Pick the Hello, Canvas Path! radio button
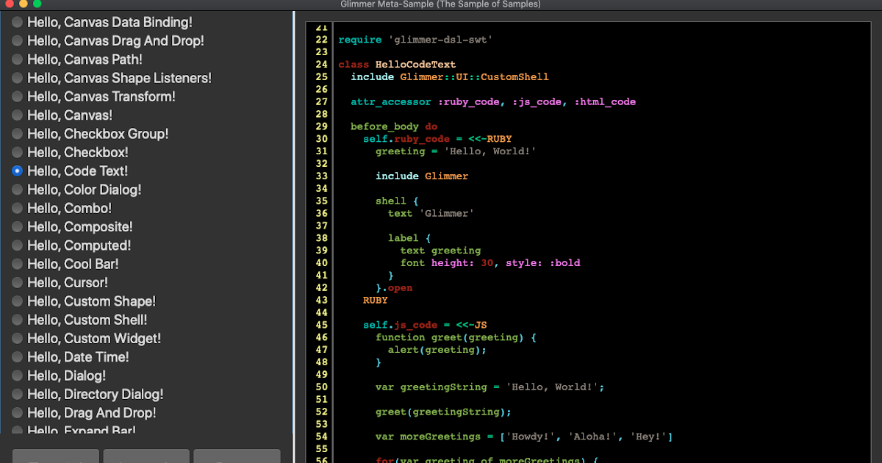Screen dimensions: 882x463 tap(18, 60)
